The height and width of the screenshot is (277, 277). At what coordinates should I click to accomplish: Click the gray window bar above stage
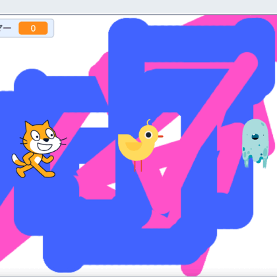138,7
